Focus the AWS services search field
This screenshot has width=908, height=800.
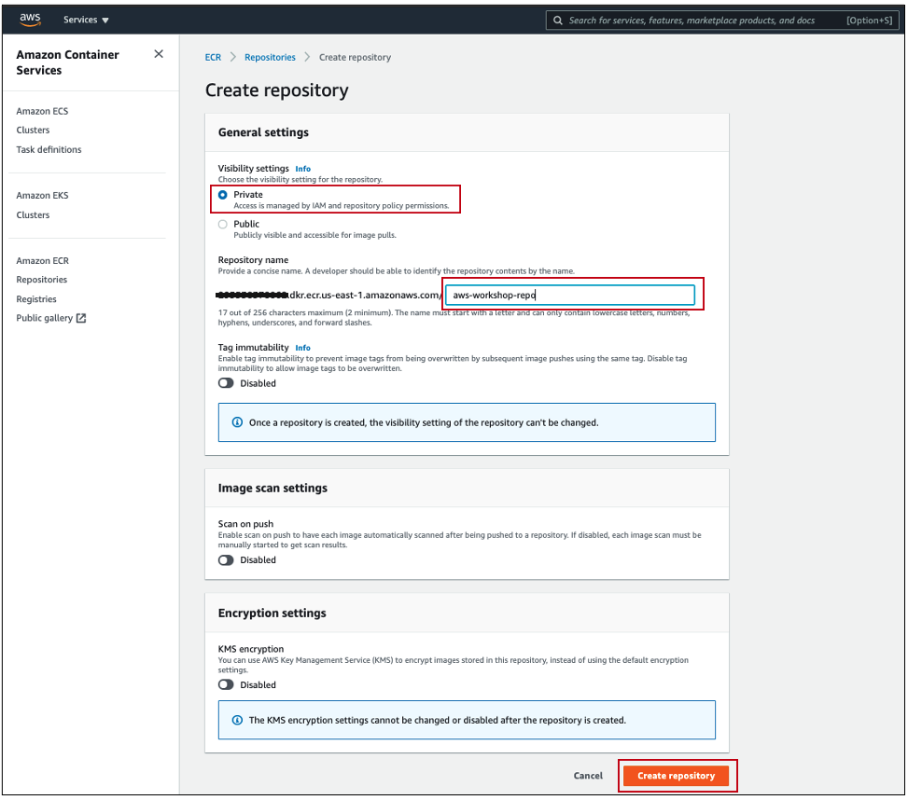[722, 21]
